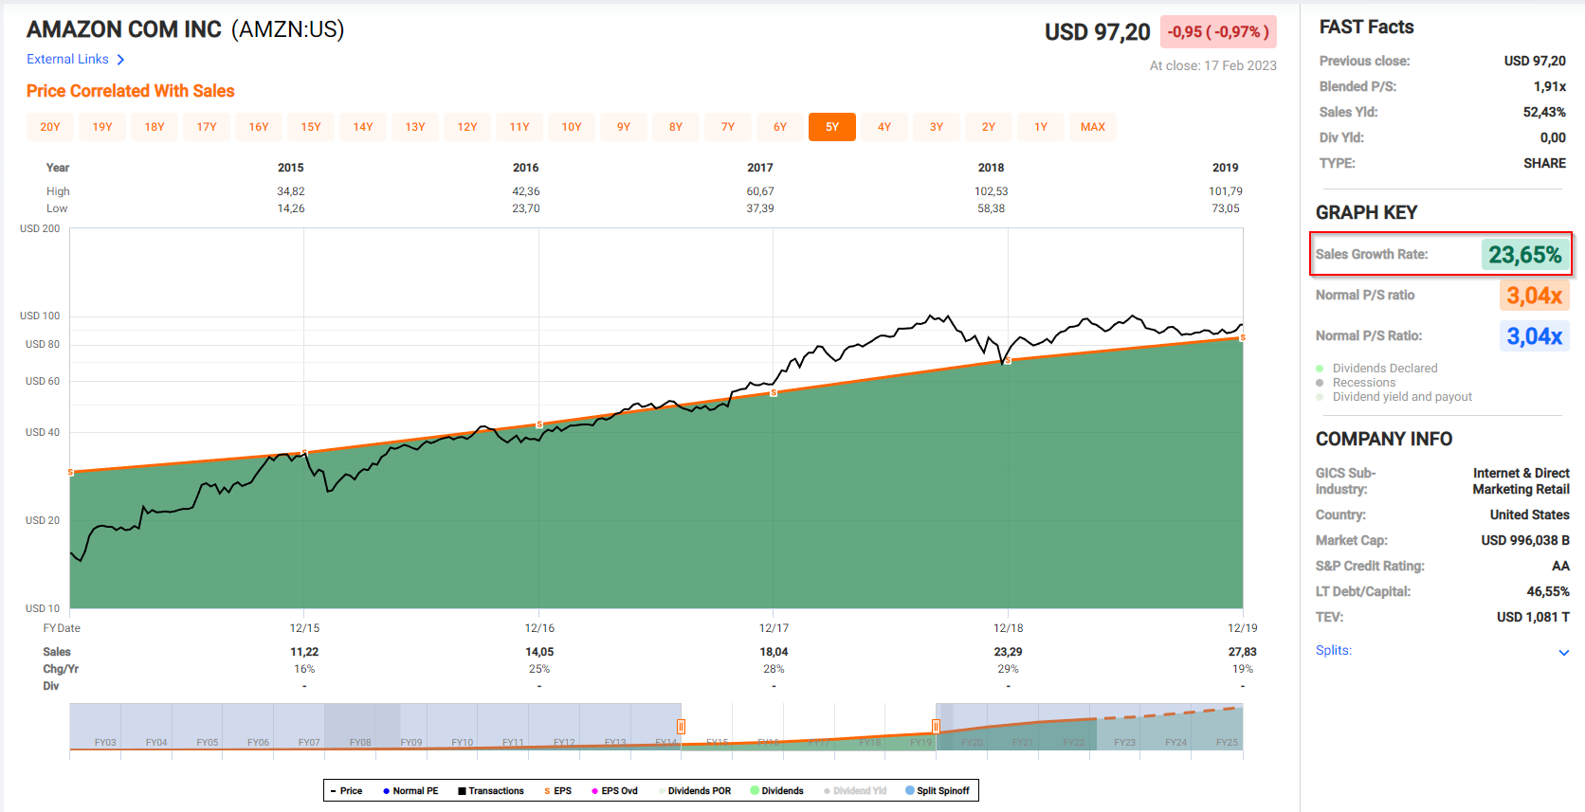Image resolution: width=1585 pixels, height=812 pixels.
Task: Toggle Dividends Declared in graph key
Action: [x=1384, y=369]
